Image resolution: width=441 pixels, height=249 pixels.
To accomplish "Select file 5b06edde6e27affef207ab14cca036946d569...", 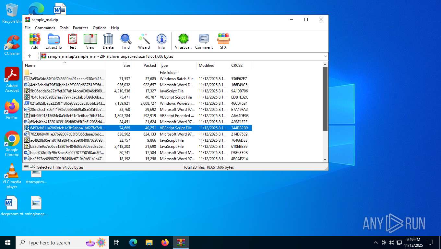I will [x=137, y=91].
